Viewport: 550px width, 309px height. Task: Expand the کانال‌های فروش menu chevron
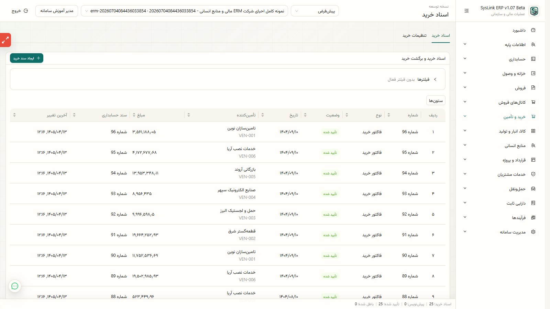(465, 102)
